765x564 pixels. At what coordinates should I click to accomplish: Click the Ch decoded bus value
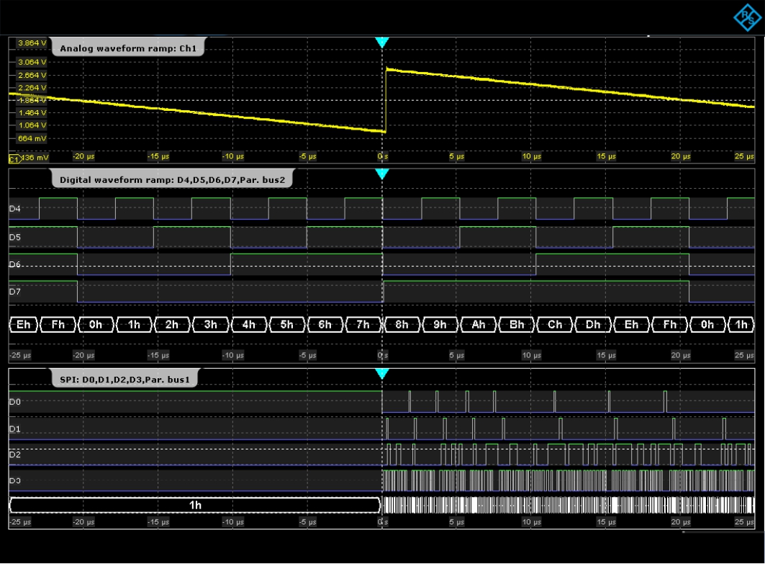[x=555, y=324]
